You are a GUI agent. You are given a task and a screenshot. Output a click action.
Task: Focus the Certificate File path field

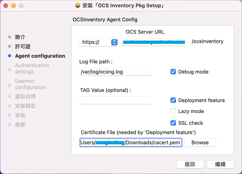point(131,143)
